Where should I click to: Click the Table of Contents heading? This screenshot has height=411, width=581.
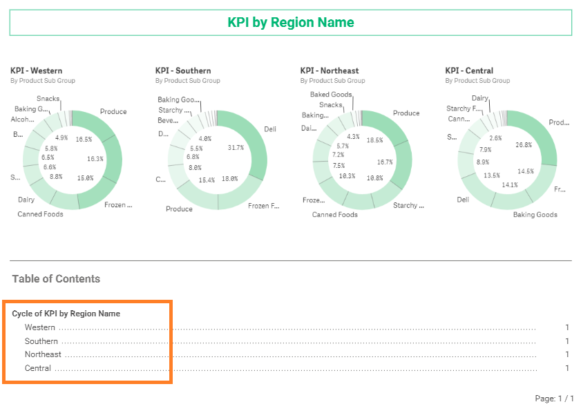coord(57,279)
